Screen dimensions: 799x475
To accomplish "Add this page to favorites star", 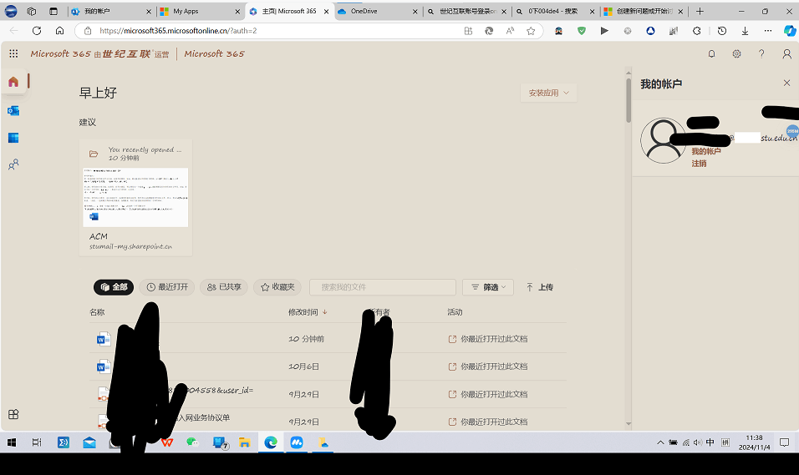I will coord(531,31).
